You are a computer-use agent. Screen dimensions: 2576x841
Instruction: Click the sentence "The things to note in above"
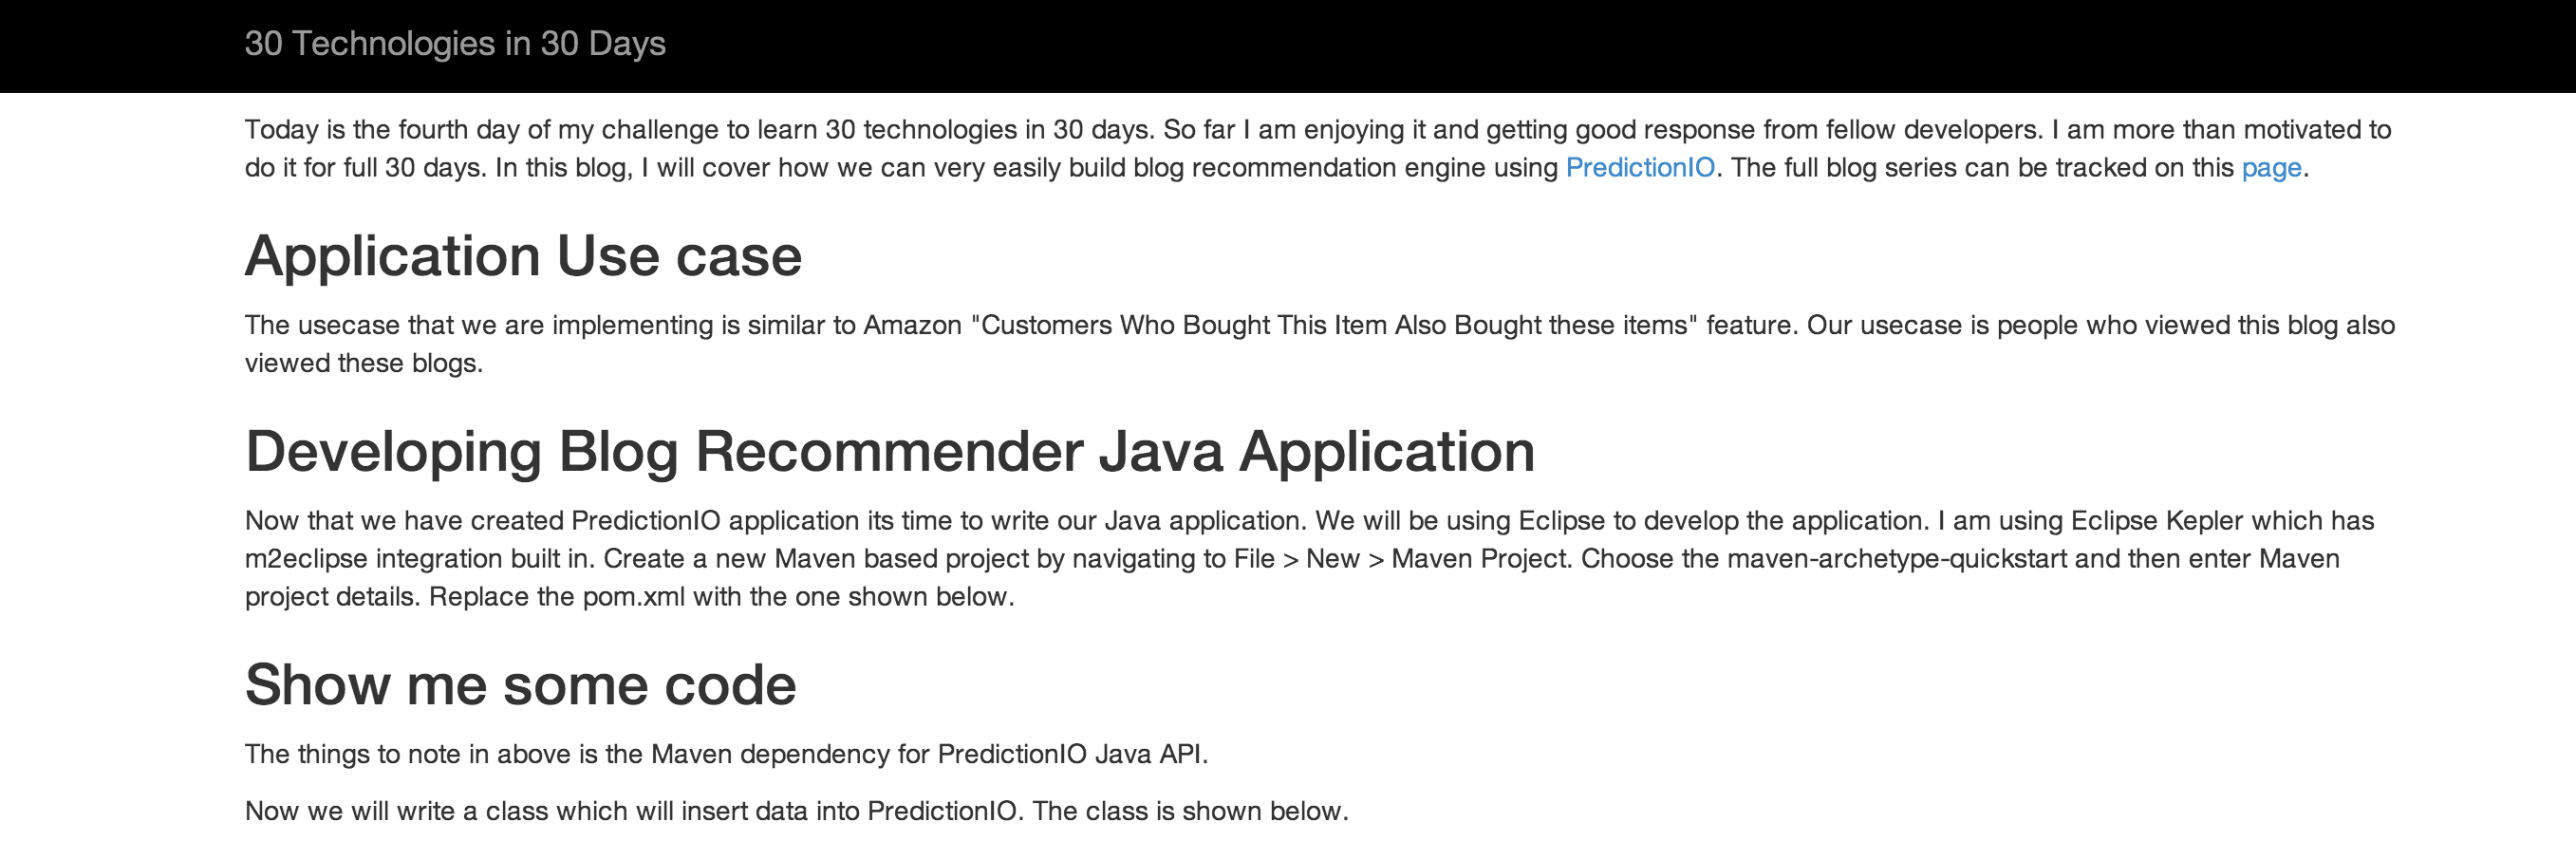coord(726,754)
